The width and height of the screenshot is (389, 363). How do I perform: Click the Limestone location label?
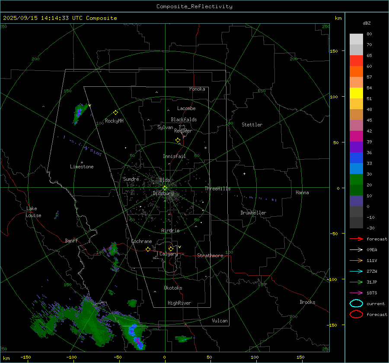[x=82, y=167]
